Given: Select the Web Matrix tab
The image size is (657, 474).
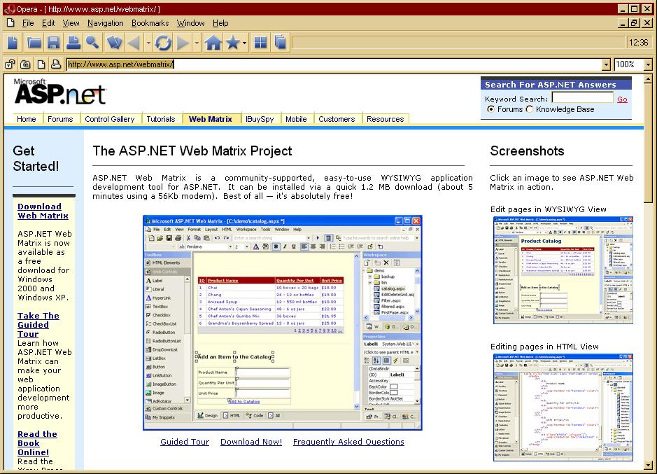Looking at the screenshot, I should pos(211,119).
